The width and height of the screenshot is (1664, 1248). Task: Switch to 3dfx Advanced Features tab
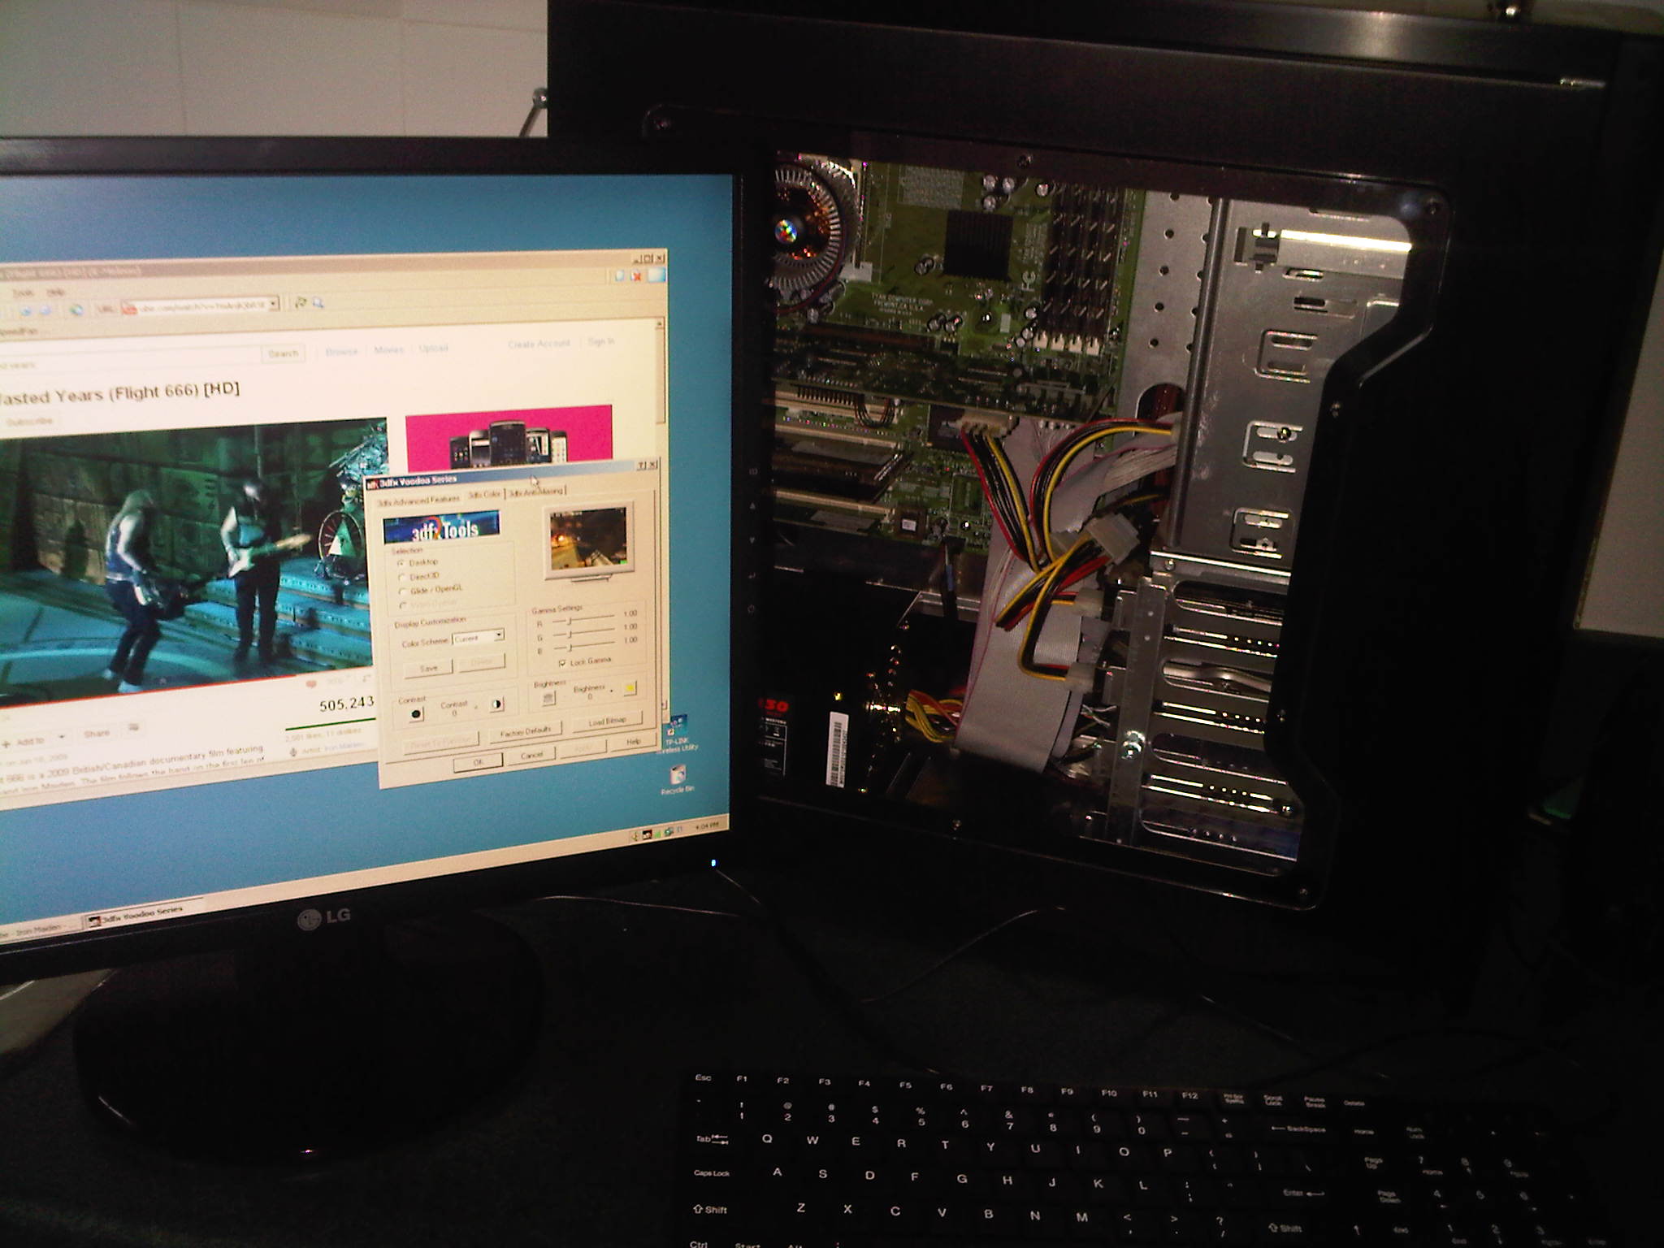point(418,500)
